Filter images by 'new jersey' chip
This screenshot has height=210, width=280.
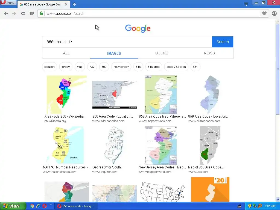click(x=121, y=67)
